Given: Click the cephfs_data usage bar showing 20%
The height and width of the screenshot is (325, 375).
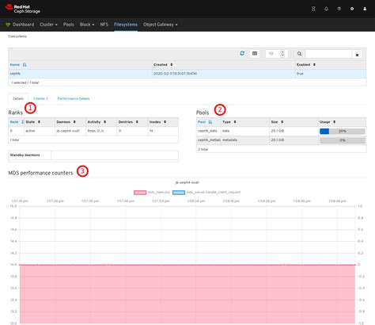Looking at the screenshot, I should pos(343,131).
